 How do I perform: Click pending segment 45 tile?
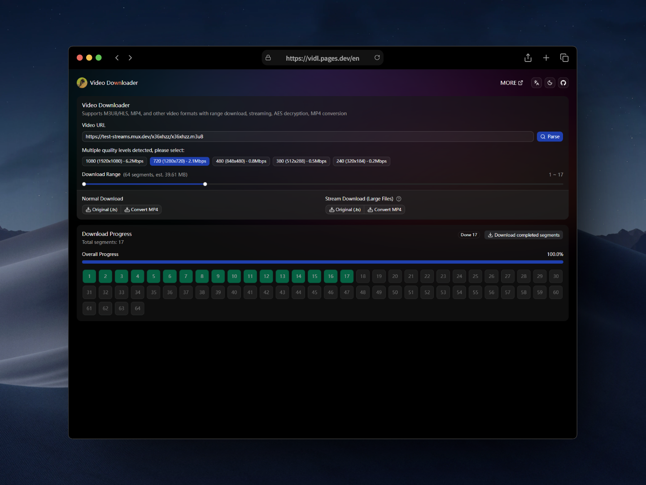click(314, 292)
